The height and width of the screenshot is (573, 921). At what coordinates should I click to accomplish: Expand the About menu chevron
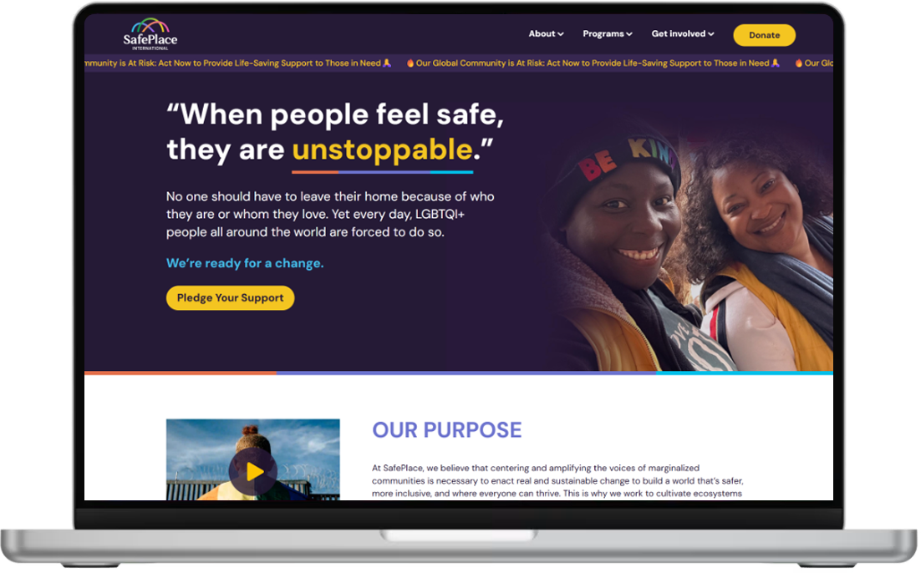(x=561, y=34)
